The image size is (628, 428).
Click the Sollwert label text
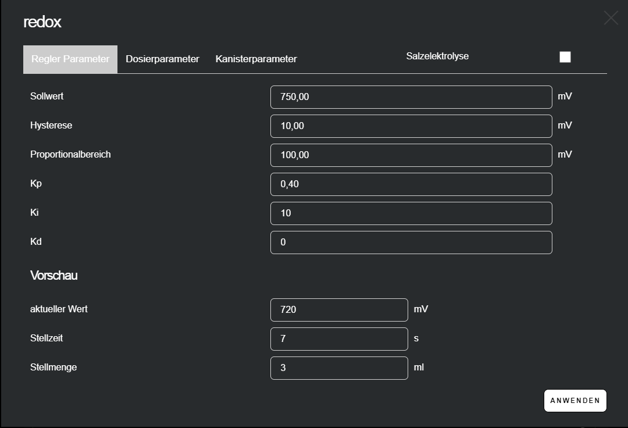47,97
